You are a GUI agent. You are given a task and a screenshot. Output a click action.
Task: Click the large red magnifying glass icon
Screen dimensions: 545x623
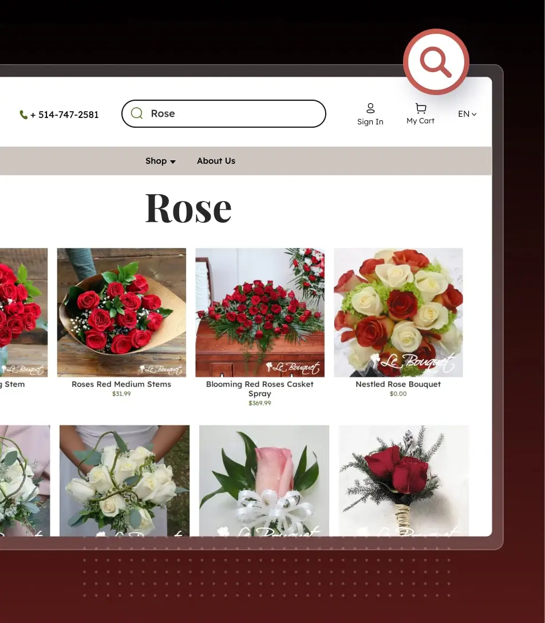pyautogui.click(x=436, y=62)
